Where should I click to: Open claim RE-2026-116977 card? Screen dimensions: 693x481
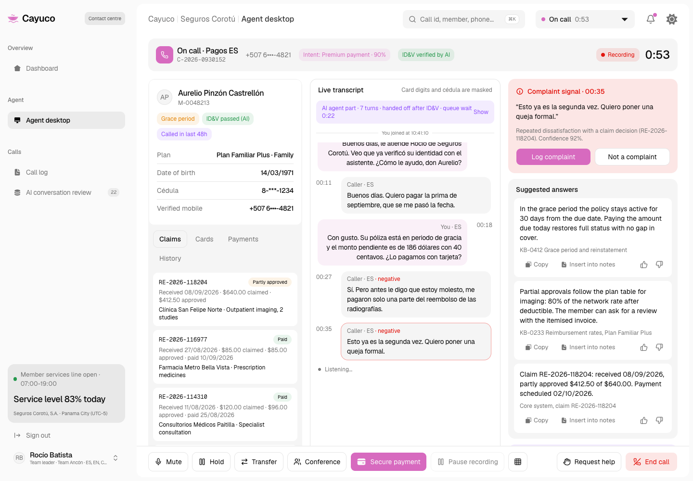(x=225, y=357)
